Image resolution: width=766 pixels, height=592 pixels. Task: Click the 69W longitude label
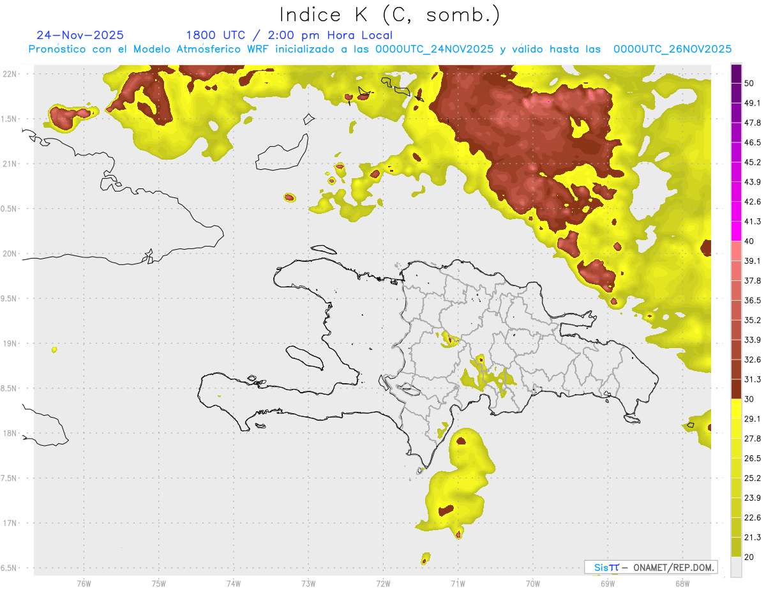(x=608, y=584)
